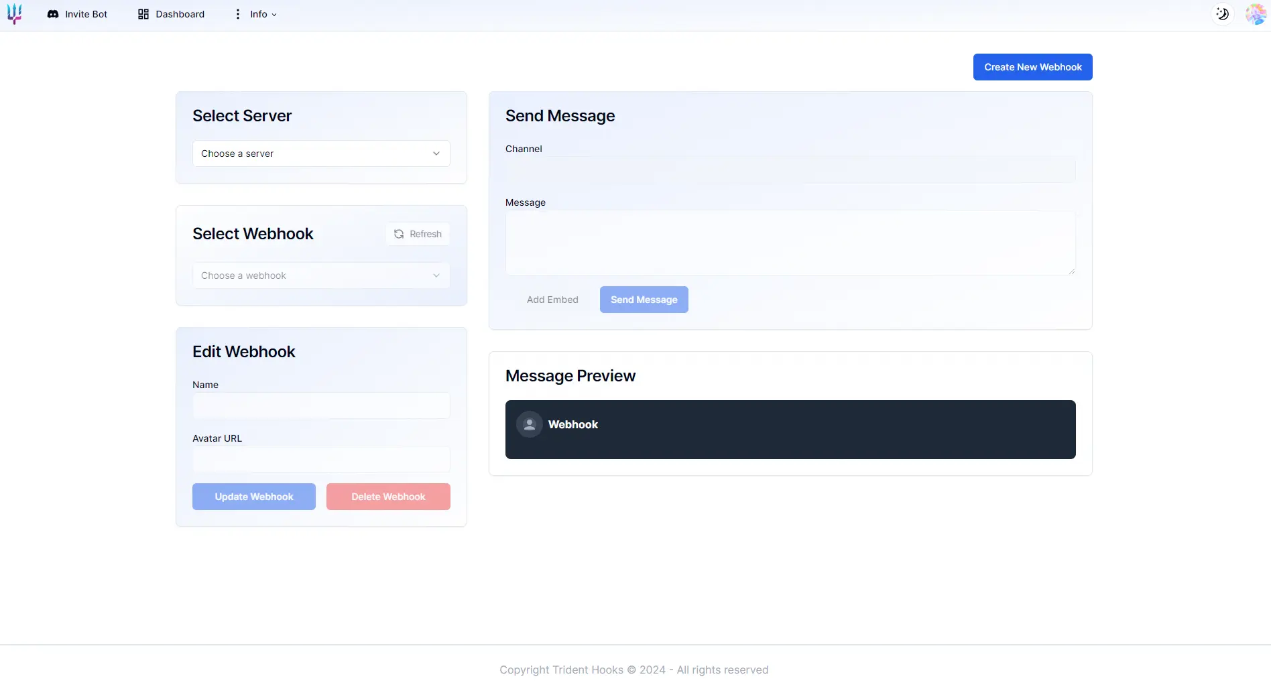The height and width of the screenshot is (691, 1271).
Task: Click the Discord icon beside Invite Bot
Action: [53, 14]
